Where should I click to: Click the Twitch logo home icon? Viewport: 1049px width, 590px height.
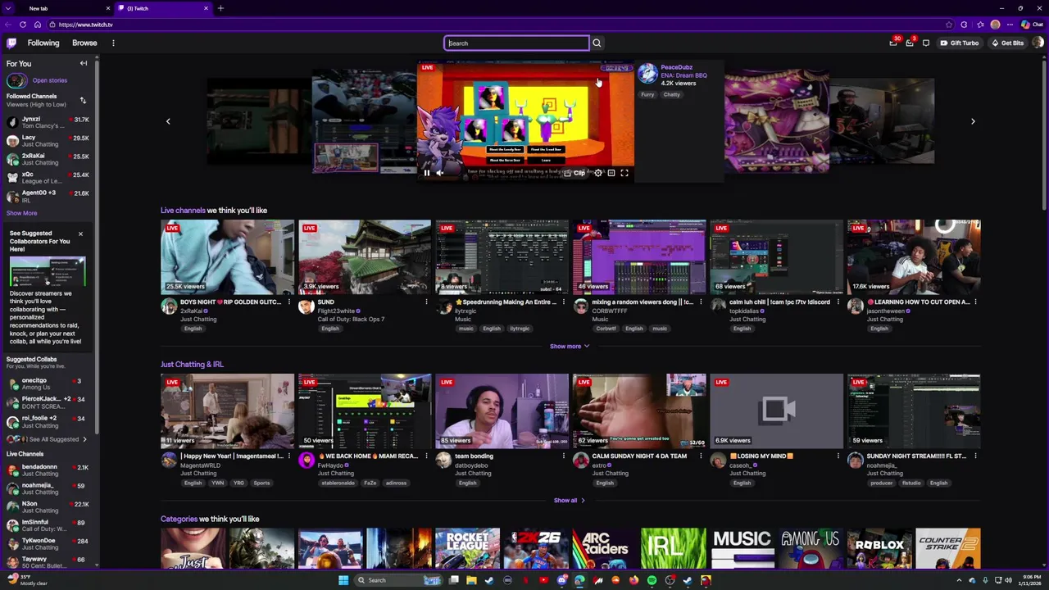(x=11, y=43)
